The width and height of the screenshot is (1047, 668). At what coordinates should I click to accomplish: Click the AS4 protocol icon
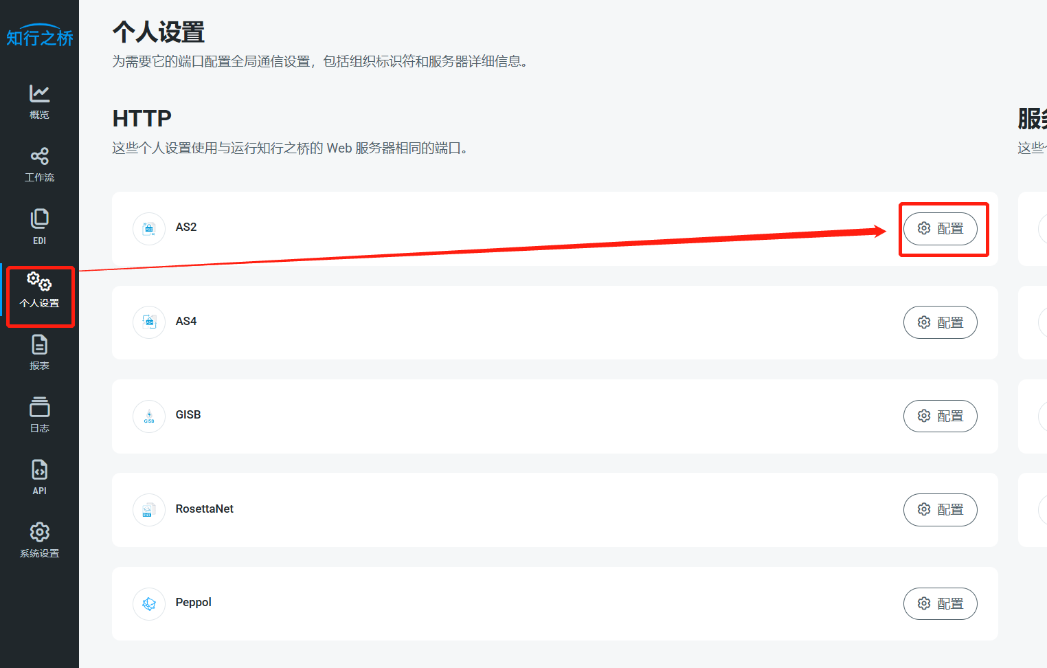click(x=149, y=322)
